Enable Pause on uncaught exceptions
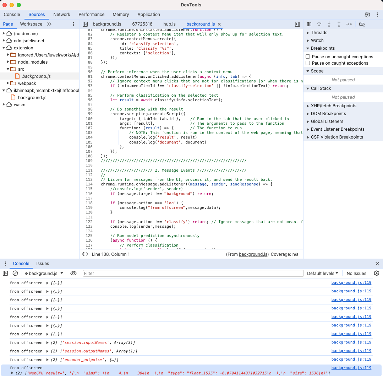Image resolution: width=383 pixels, height=378 pixels. pos(307,56)
